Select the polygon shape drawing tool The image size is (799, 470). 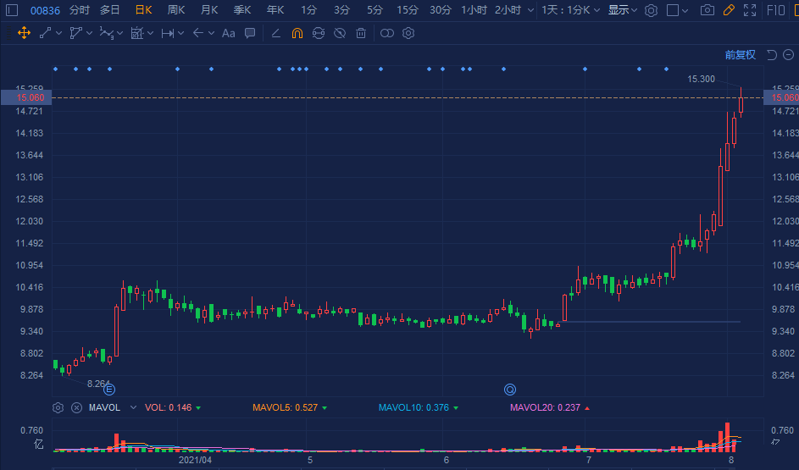coord(76,34)
